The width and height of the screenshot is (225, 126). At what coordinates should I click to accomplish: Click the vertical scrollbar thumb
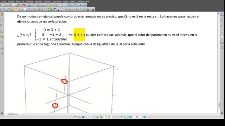click(219, 105)
